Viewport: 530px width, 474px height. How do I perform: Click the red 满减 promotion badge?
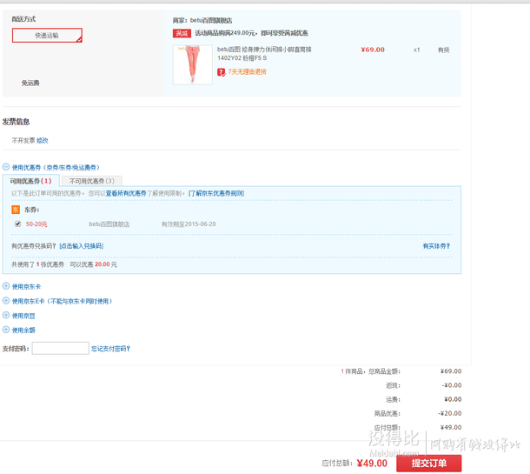point(182,33)
